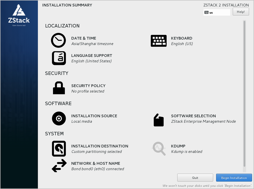
Task: Open Security Policy via padlock icon
Action: 59,88
